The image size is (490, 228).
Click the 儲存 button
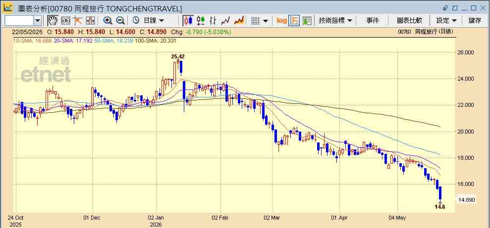pyautogui.click(x=475, y=21)
